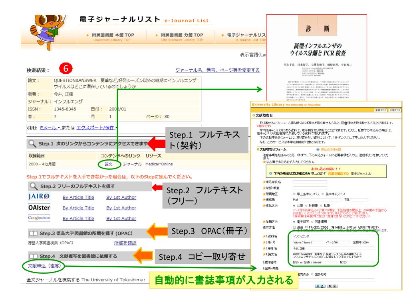Open the エクスポート/保存 dropdown

(97, 128)
